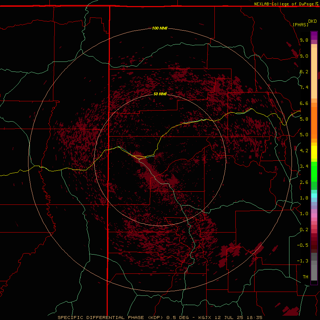Click the 8.2 scale value
This screenshot has width=320, height=320.
[304, 71]
